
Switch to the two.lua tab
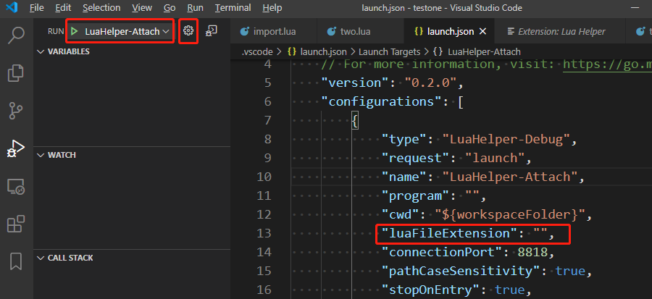click(360, 31)
